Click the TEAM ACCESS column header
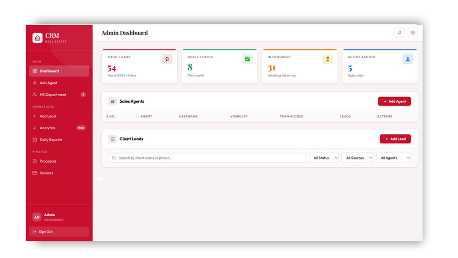The height and width of the screenshot is (258, 458). (291, 116)
